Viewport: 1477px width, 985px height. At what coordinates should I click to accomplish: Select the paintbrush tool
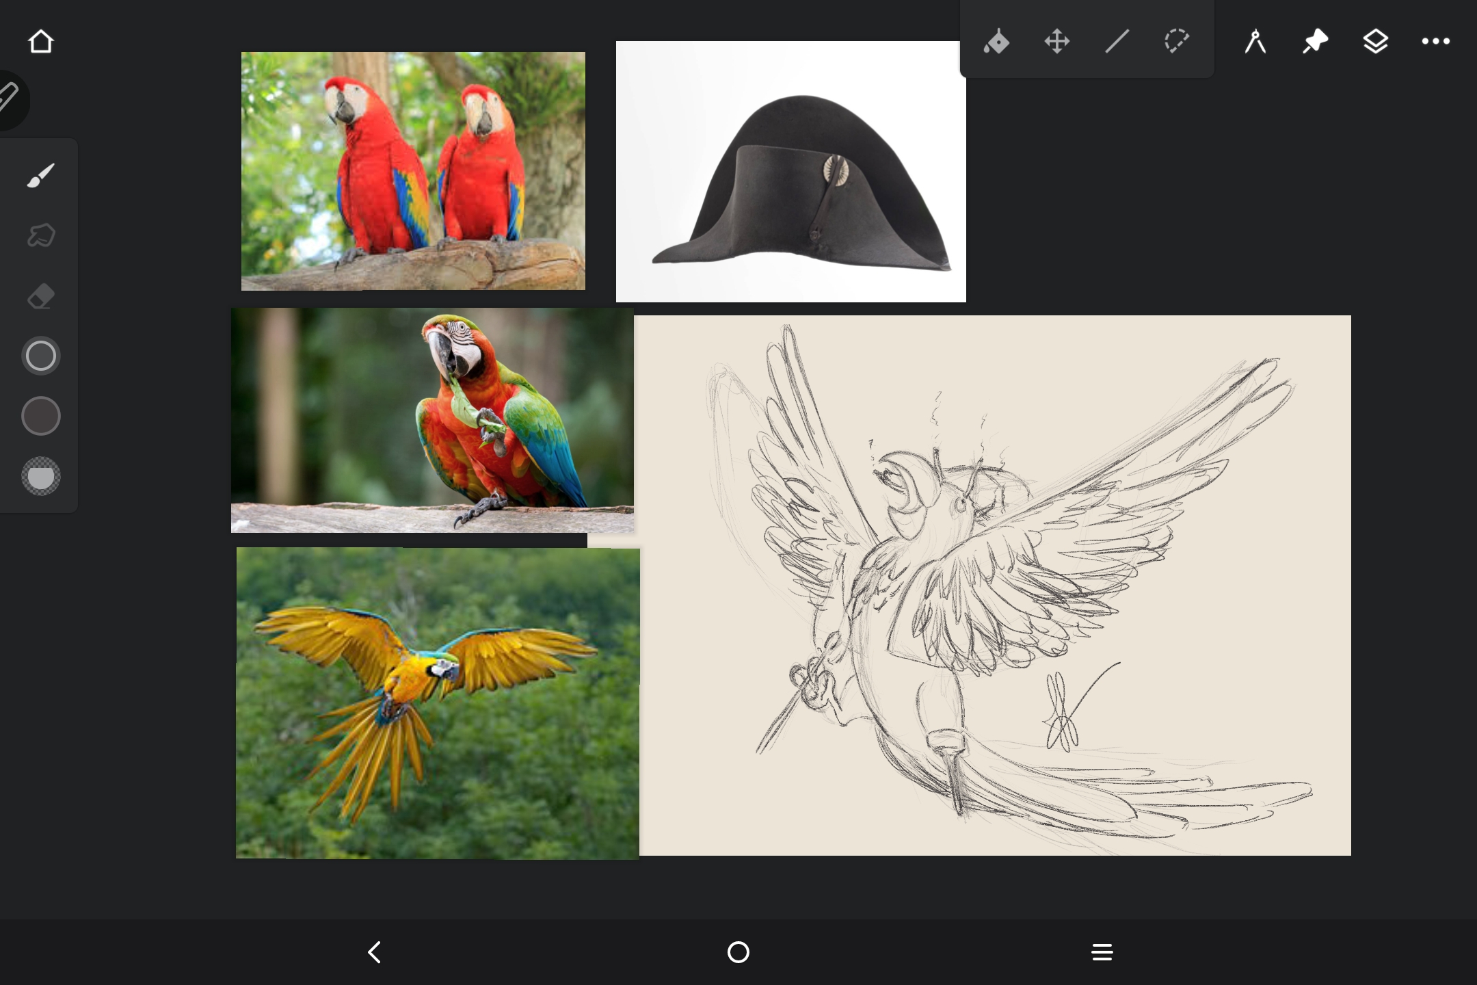pyautogui.click(x=41, y=175)
